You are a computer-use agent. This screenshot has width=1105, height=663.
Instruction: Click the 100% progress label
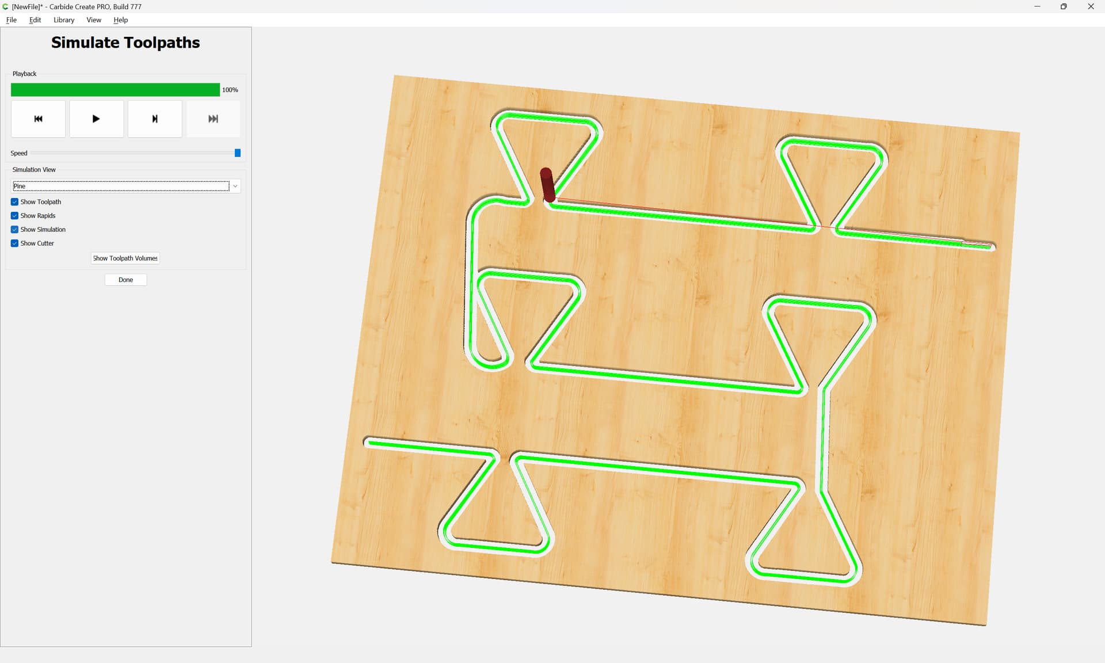[x=230, y=90]
